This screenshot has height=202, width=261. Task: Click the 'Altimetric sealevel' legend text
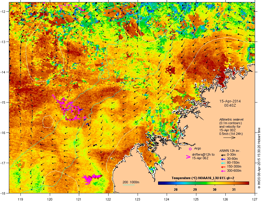tap(231, 119)
